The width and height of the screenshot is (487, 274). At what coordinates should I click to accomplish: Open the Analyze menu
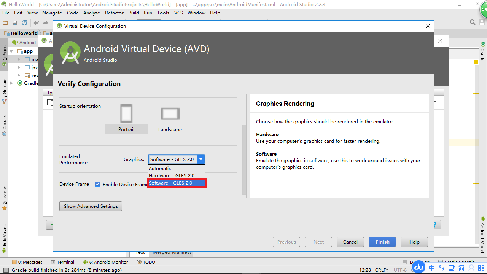(x=91, y=13)
